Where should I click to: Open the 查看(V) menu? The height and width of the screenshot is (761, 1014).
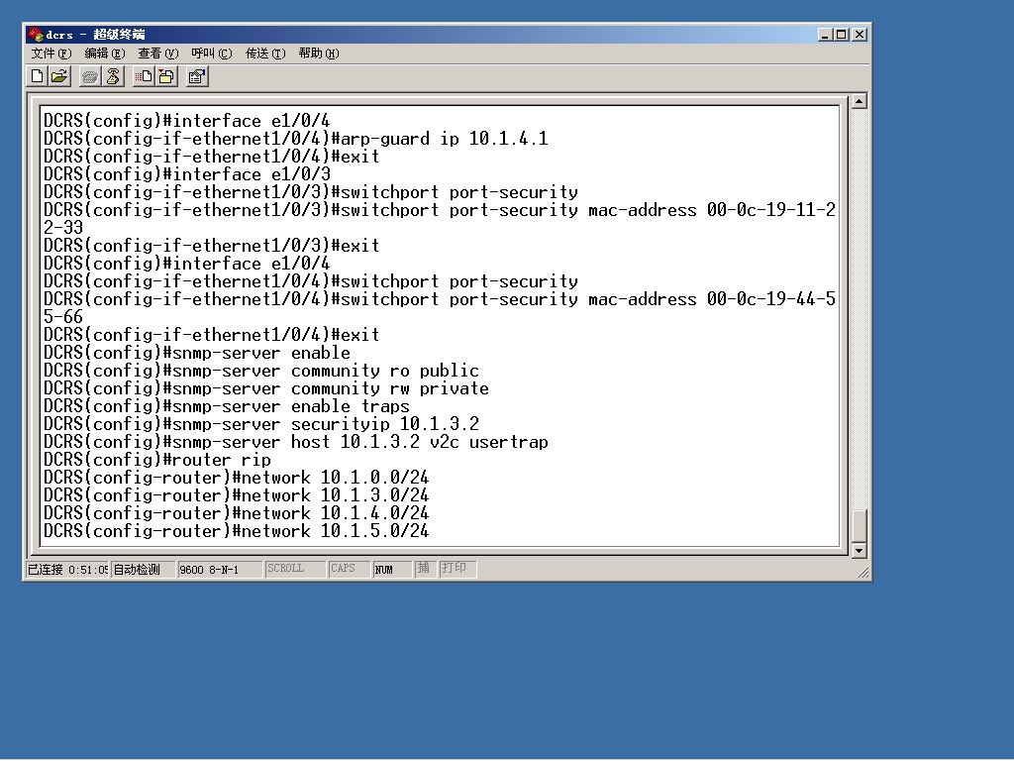[158, 54]
